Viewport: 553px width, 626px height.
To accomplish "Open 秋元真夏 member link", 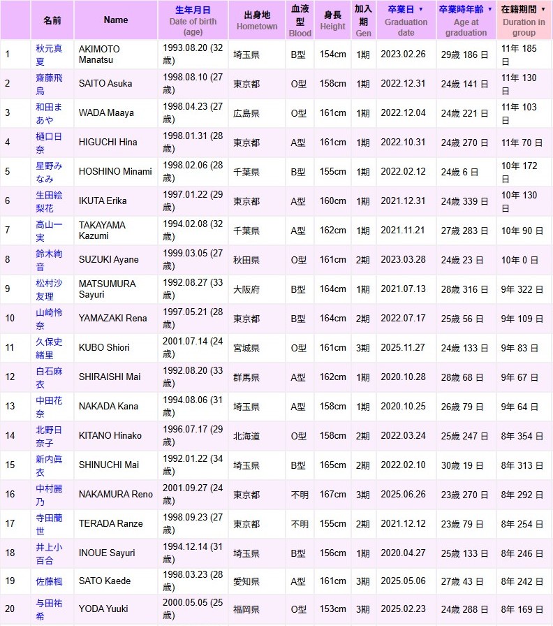I will point(49,54).
